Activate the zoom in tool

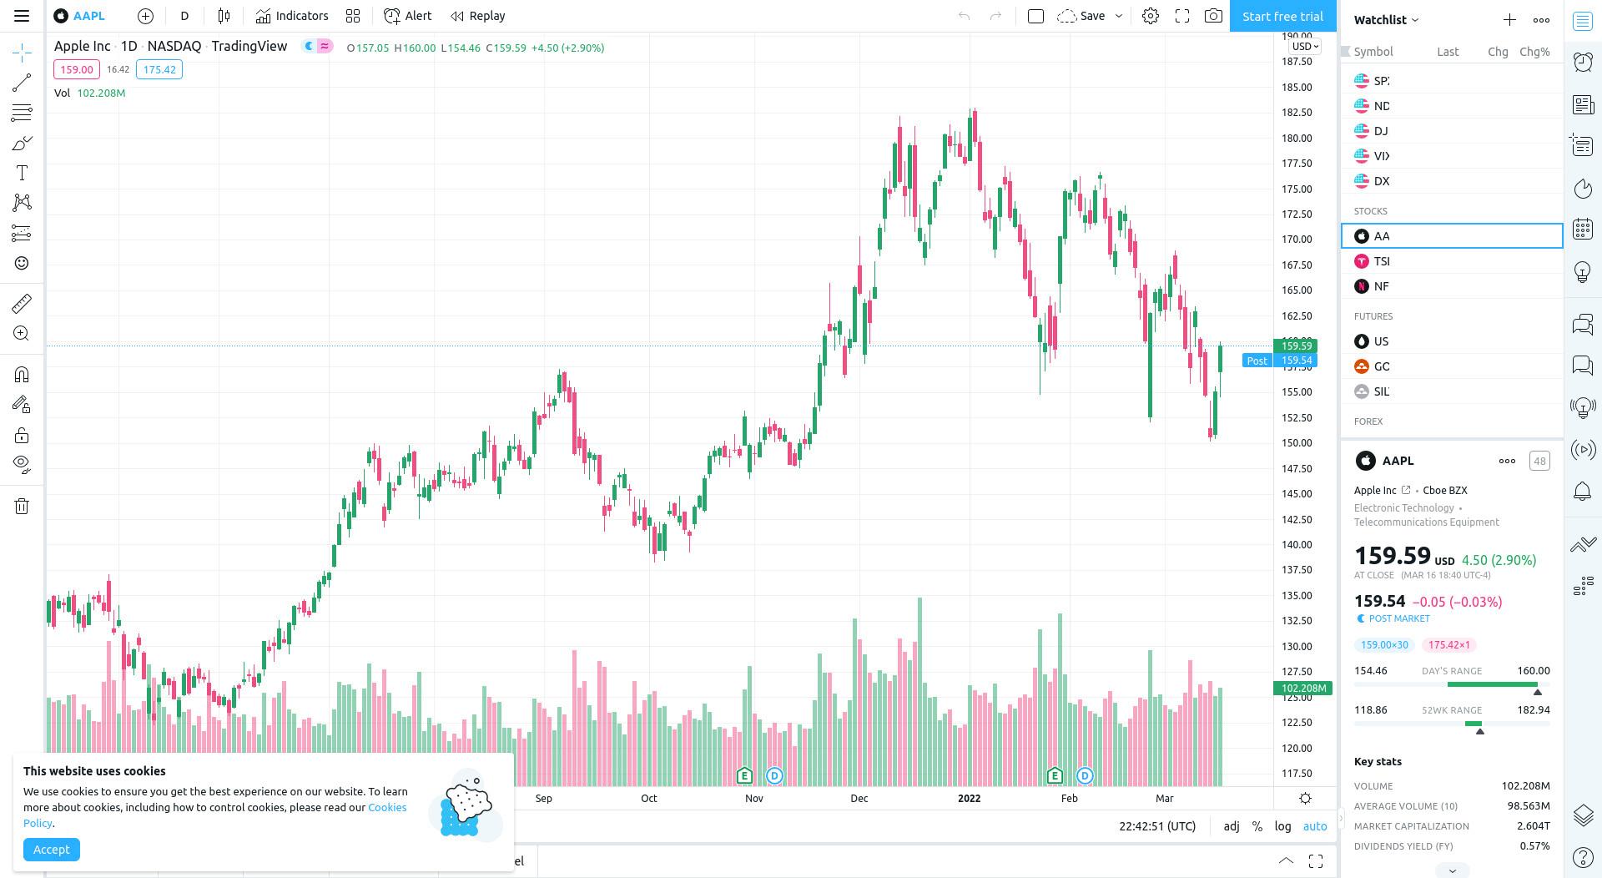[22, 334]
